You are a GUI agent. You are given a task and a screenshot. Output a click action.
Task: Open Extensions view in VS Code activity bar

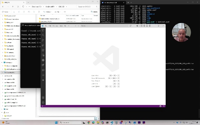click(x=43, y=50)
